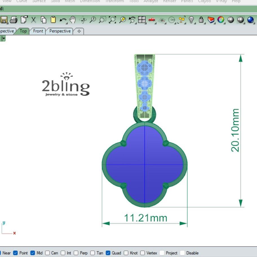Toggle the Mid osnap checkbox
The width and height of the screenshot is (257, 257).
pyautogui.click(x=33, y=253)
